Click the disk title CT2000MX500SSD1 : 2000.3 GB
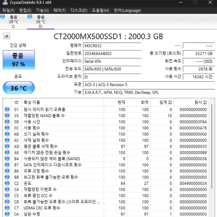Image resolution: width=217 pixels, height=217 pixels. 108,36
